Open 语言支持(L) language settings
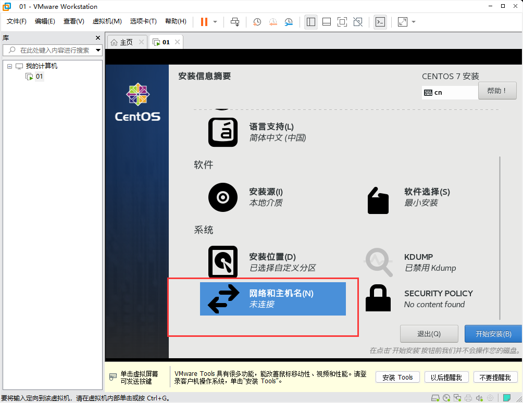This screenshot has width=523, height=403. point(257,132)
